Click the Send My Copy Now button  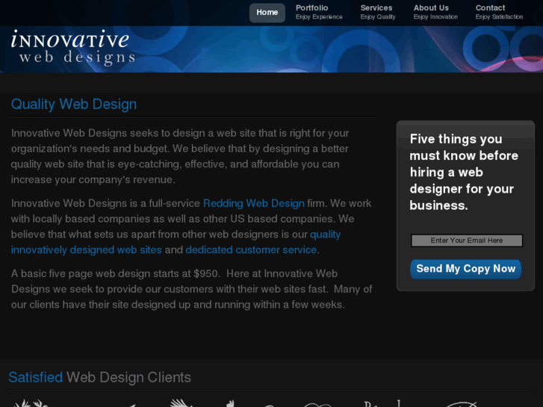tap(466, 269)
